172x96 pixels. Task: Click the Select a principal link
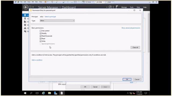click(x=50, y=17)
